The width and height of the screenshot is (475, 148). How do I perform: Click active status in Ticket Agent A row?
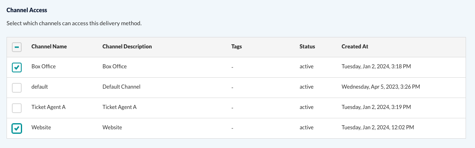pos(307,107)
